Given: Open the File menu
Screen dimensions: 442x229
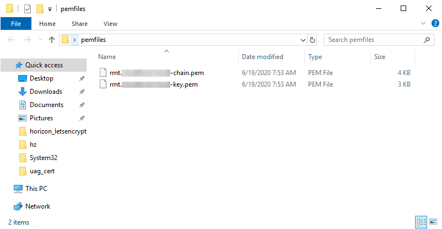Looking at the screenshot, I should (x=16, y=24).
